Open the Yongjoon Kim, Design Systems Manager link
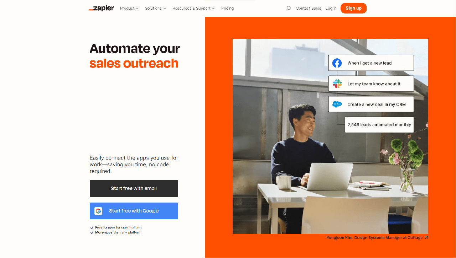 (374, 238)
